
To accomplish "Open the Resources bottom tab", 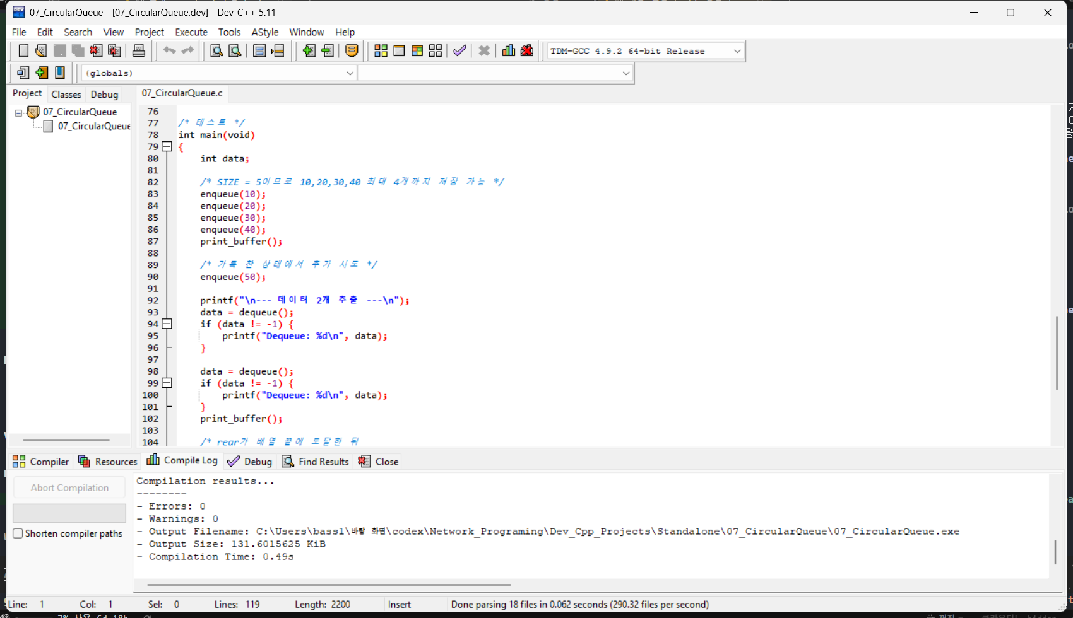I will click(x=108, y=462).
